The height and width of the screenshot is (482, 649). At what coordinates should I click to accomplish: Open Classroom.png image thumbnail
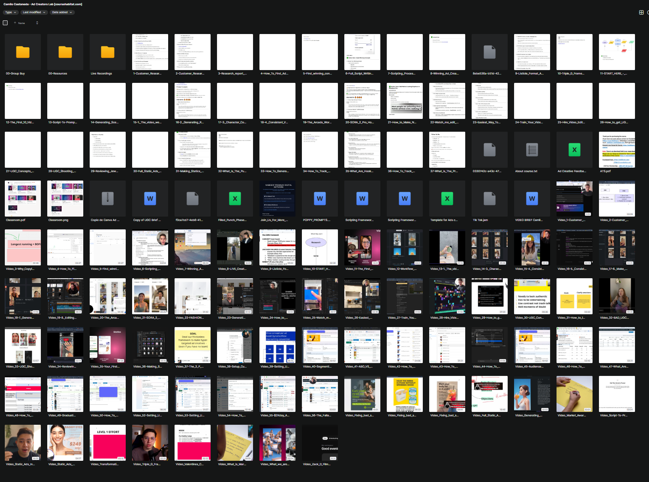[x=65, y=199]
